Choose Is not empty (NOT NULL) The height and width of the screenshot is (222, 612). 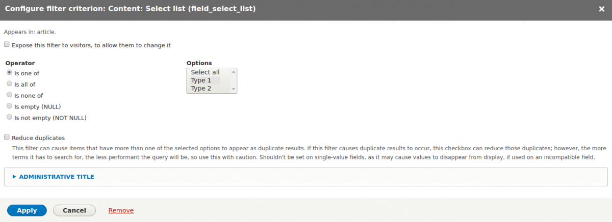pos(9,118)
